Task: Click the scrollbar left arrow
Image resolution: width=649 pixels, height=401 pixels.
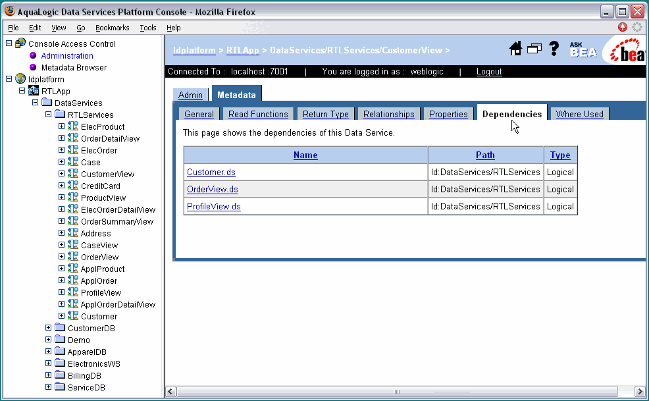Action: (x=170, y=392)
